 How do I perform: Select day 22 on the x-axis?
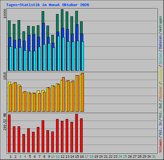[111, 156]
